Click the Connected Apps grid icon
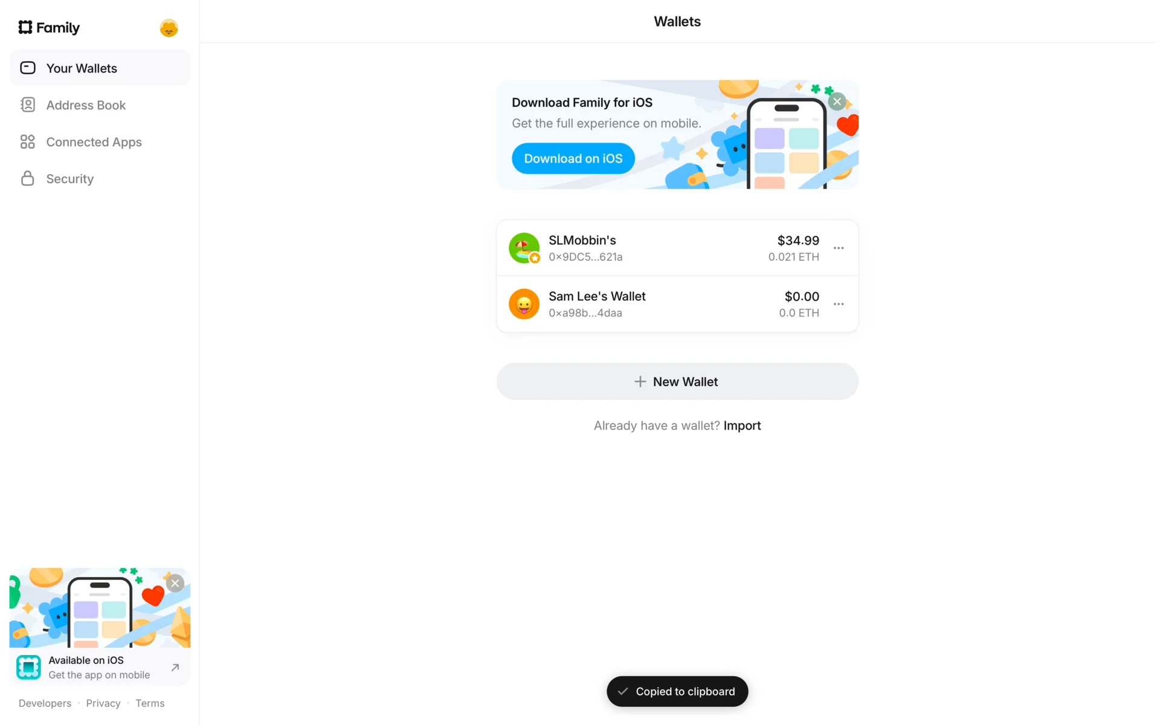Viewport: 1160px width, 725px height. click(28, 141)
